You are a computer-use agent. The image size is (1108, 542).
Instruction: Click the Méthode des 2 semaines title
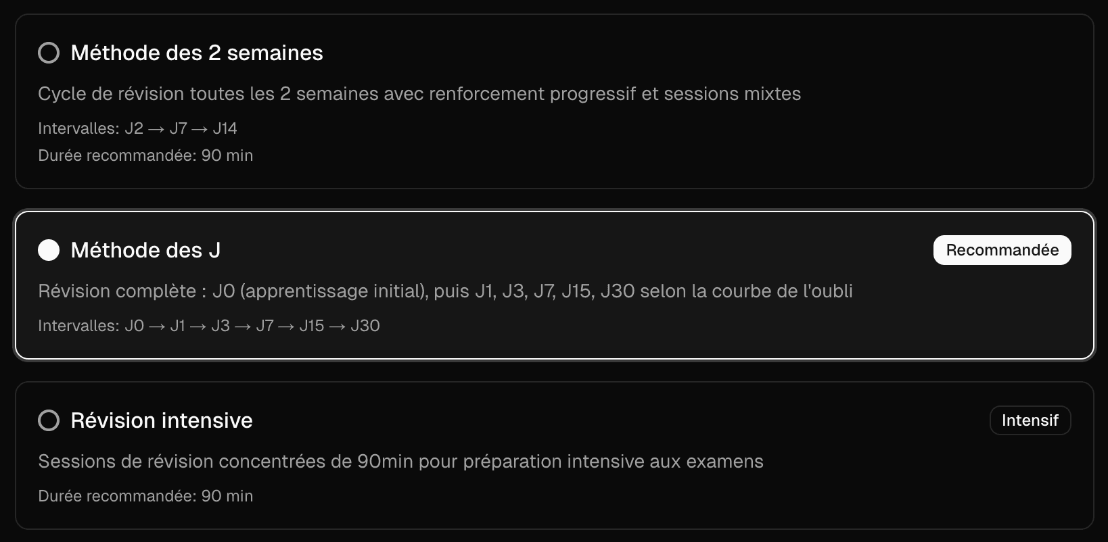197,53
